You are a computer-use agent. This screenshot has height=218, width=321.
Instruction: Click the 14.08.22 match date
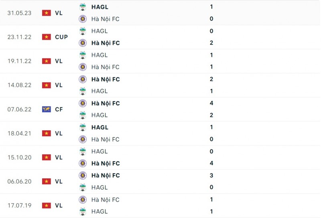coord(19,85)
